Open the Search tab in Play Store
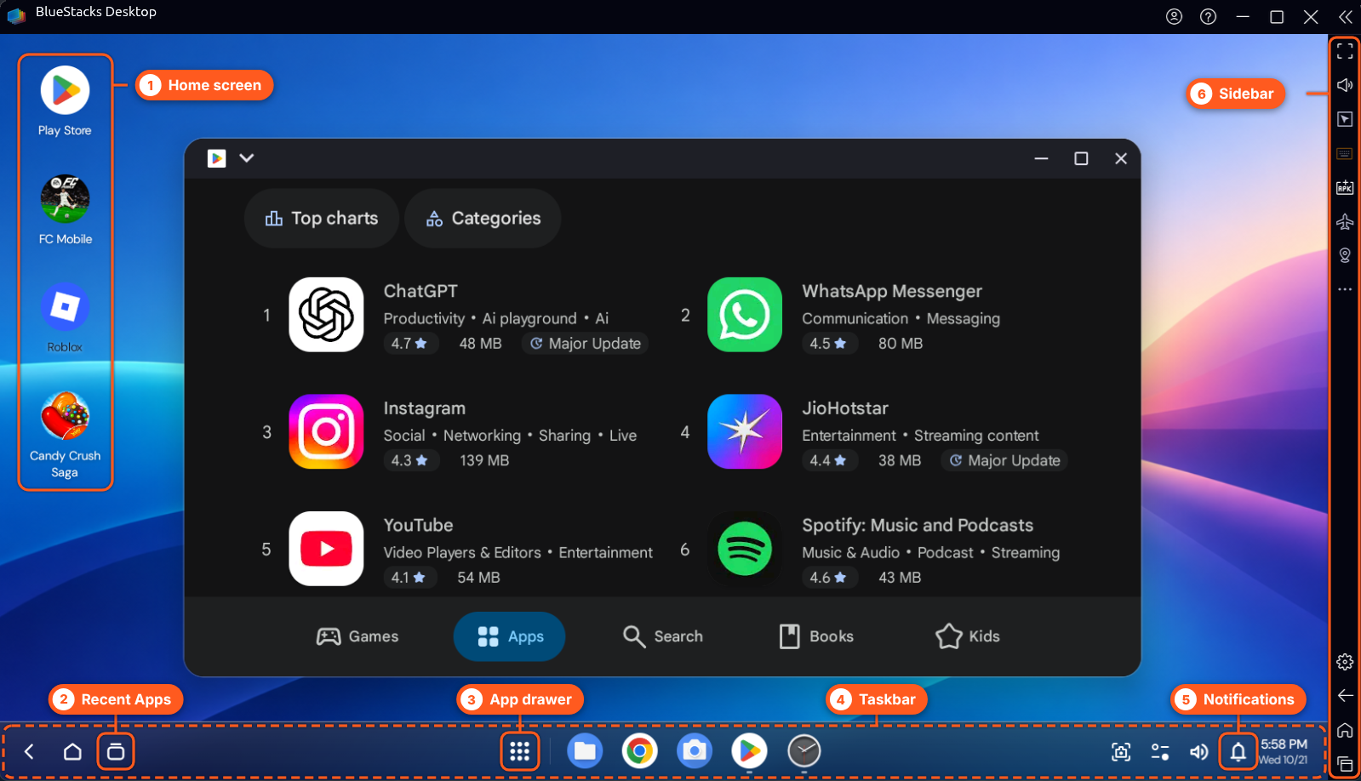The width and height of the screenshot is (1361, 781). click(662, 636)
